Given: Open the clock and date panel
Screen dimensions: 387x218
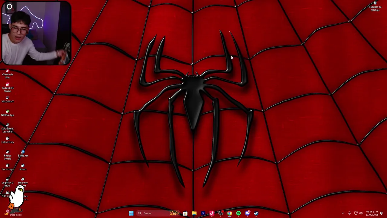Looking at the screenshot, I should coord(372,213).
